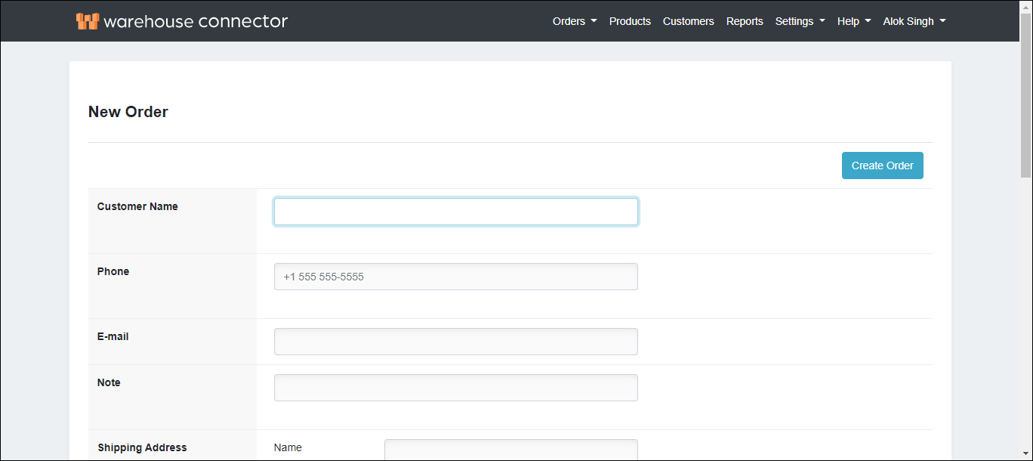Screen dimensions: 1033x461
Task: Open the Customers section
Action: [x=688, y=21]
